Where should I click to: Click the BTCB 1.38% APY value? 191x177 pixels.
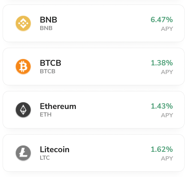pos(162,63)
